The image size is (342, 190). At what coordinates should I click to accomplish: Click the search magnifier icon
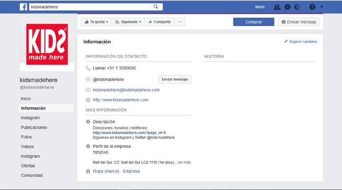click(156, 7)
